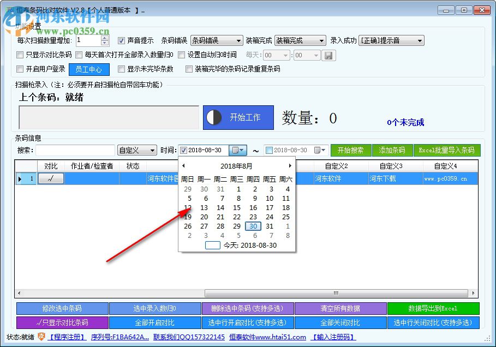
Task: Enable the 只显示对比条码 option
Action: point(19,55)
